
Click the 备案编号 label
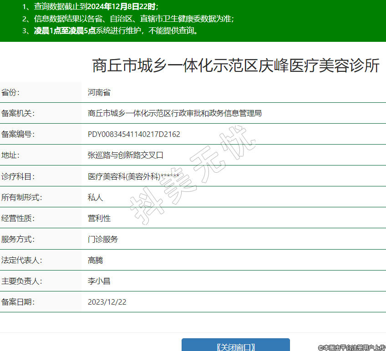click(x=18, y=135)
